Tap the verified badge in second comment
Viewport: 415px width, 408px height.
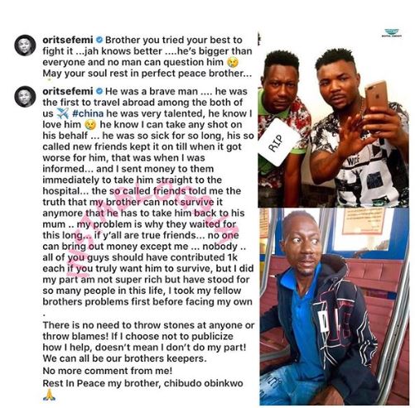[99, 91]
